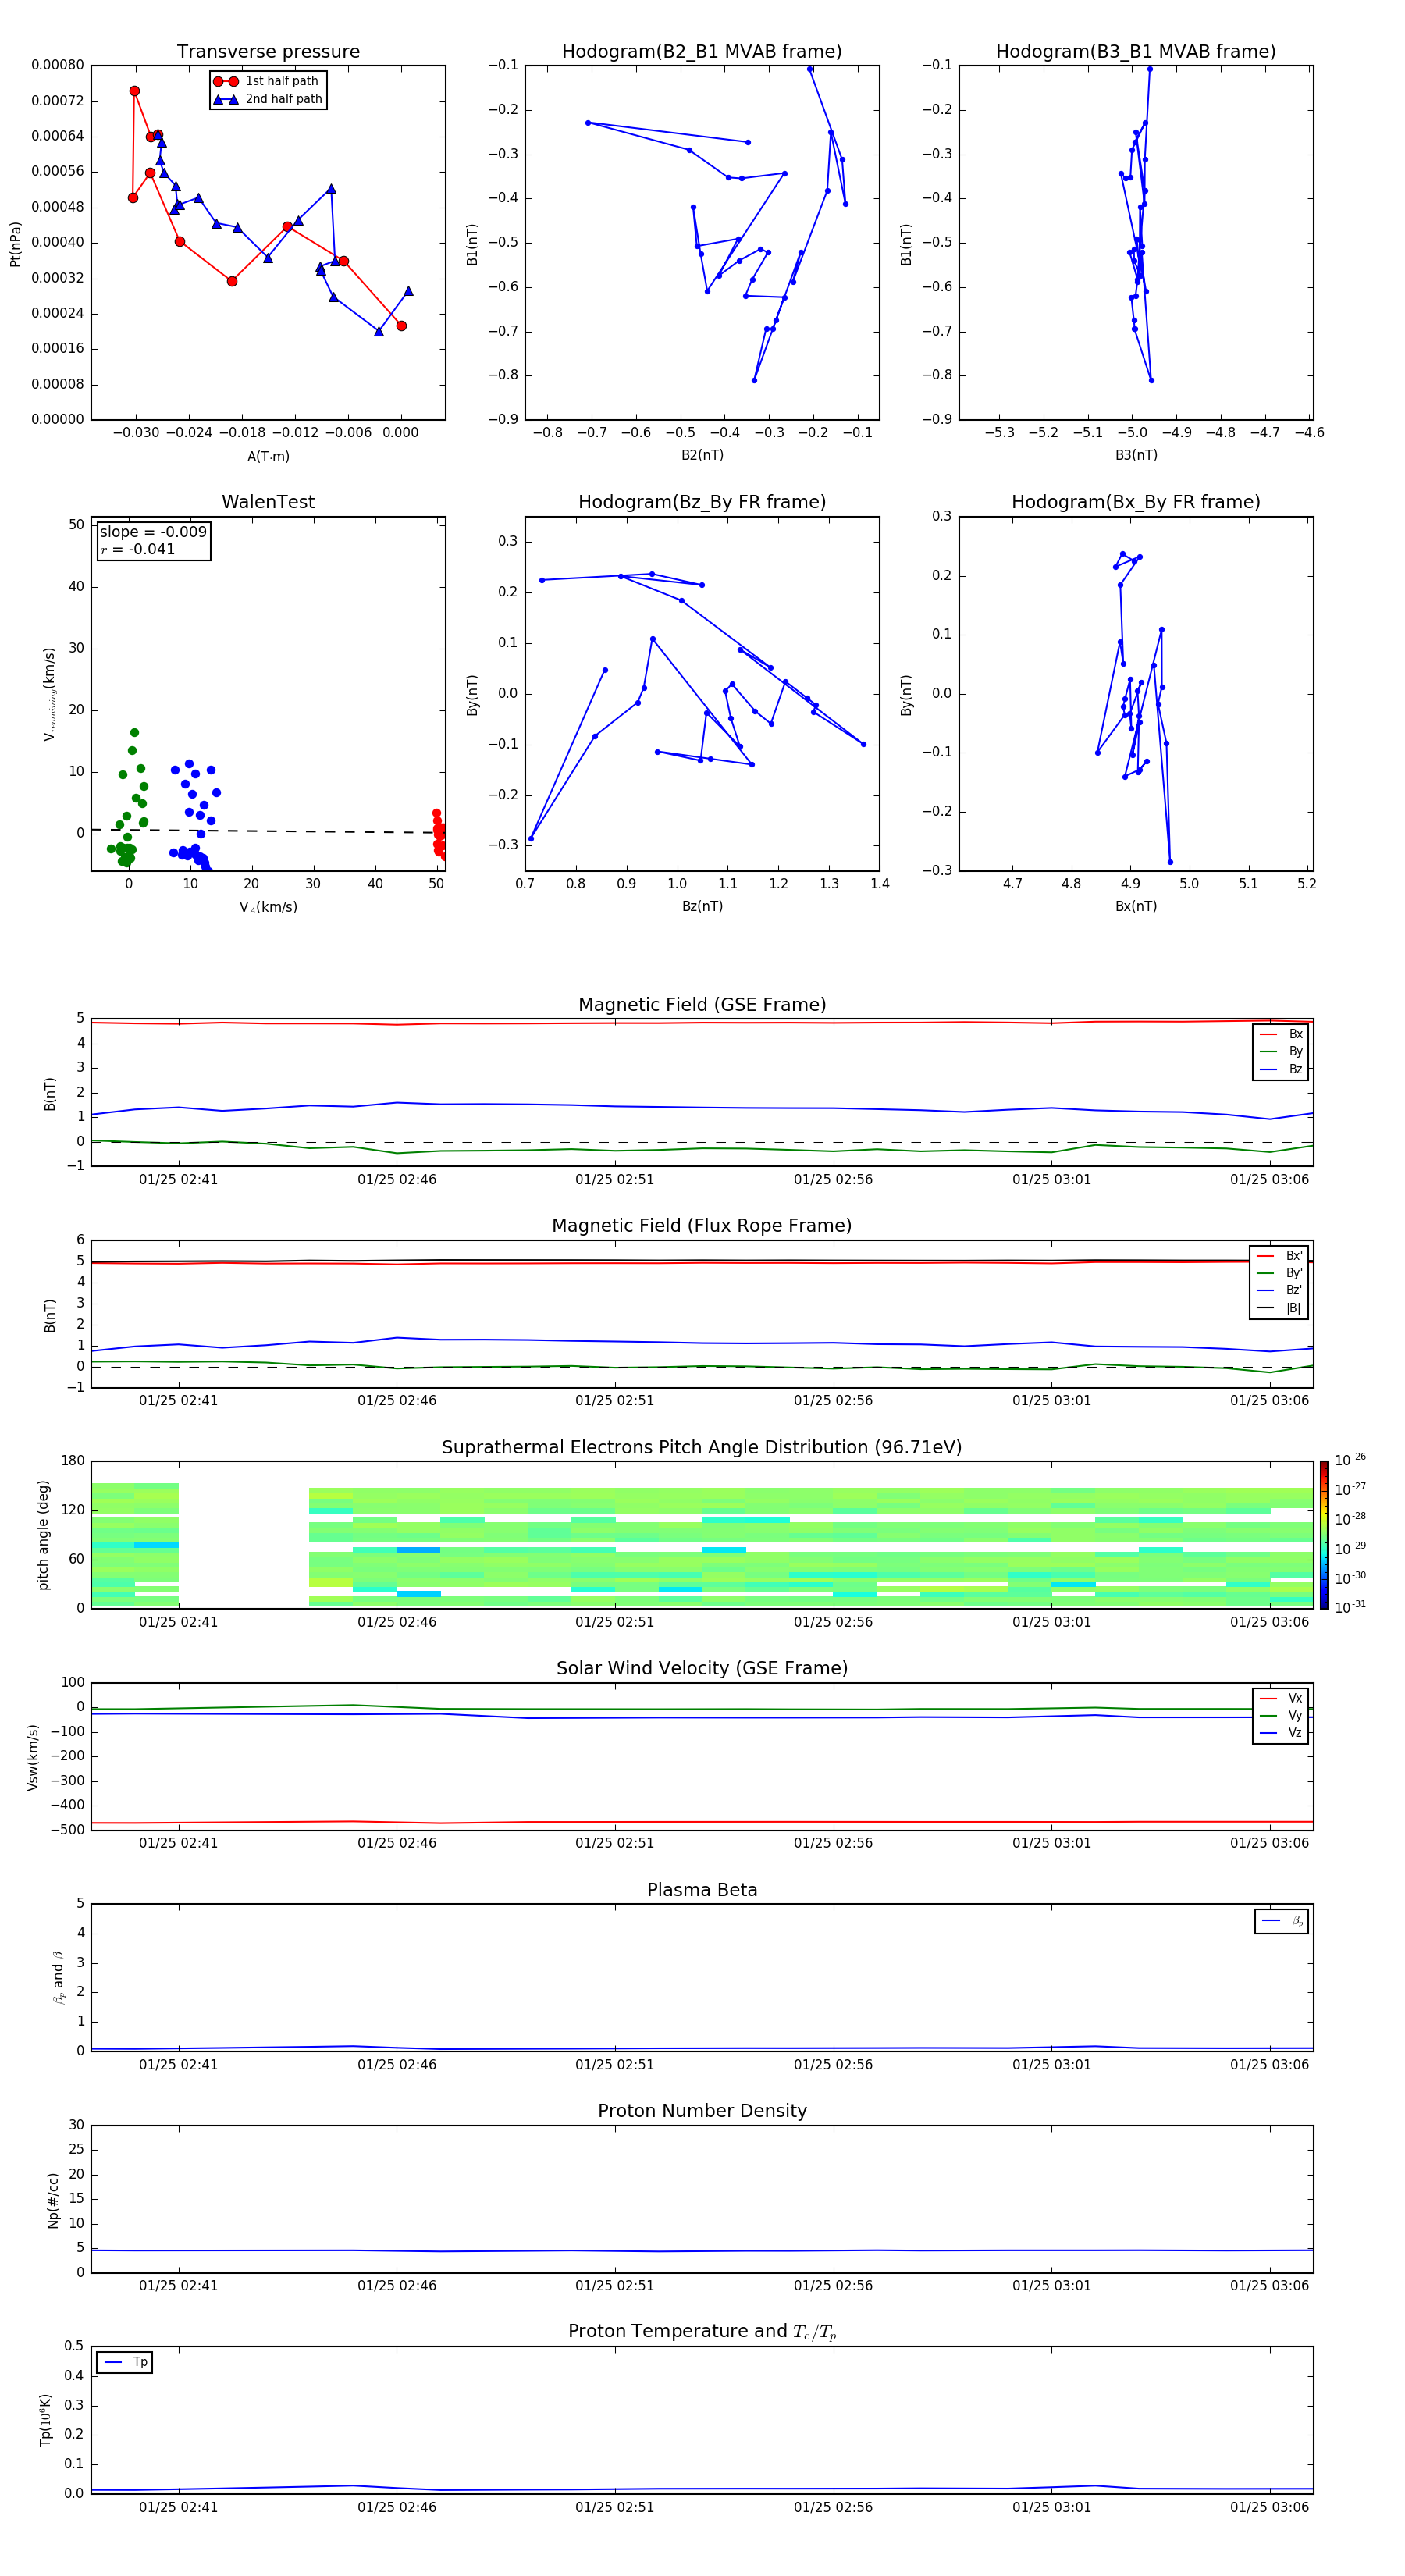
Task: Click the 'By' legend entry in GSE plot
Action: 1281,1051
